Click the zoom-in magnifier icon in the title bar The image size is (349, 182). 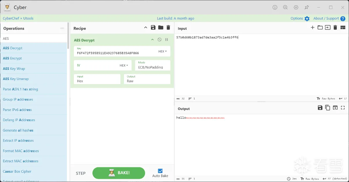tap(285, 7)
